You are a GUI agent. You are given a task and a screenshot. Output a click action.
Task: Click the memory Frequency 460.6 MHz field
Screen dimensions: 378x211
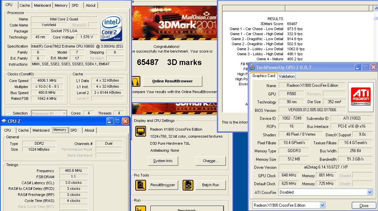click(x=74, y=170)
